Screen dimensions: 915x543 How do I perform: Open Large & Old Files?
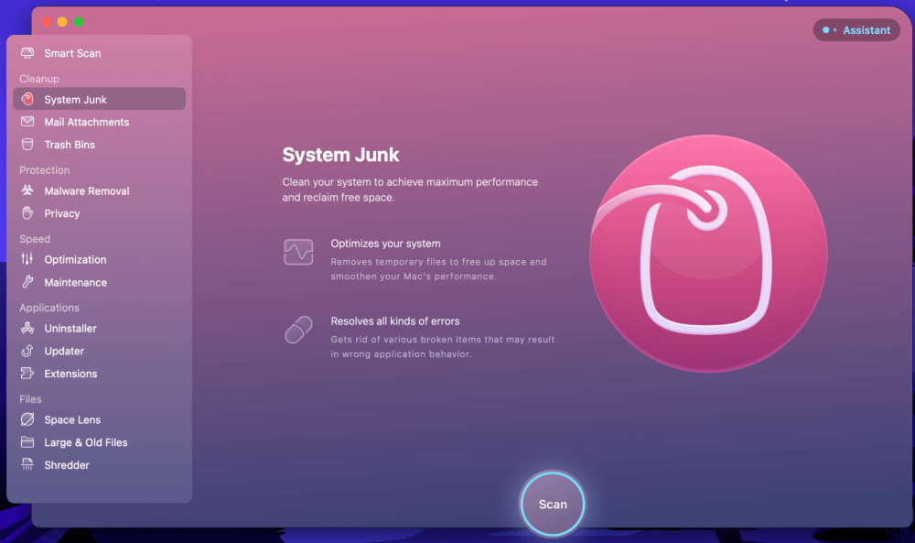99,442
